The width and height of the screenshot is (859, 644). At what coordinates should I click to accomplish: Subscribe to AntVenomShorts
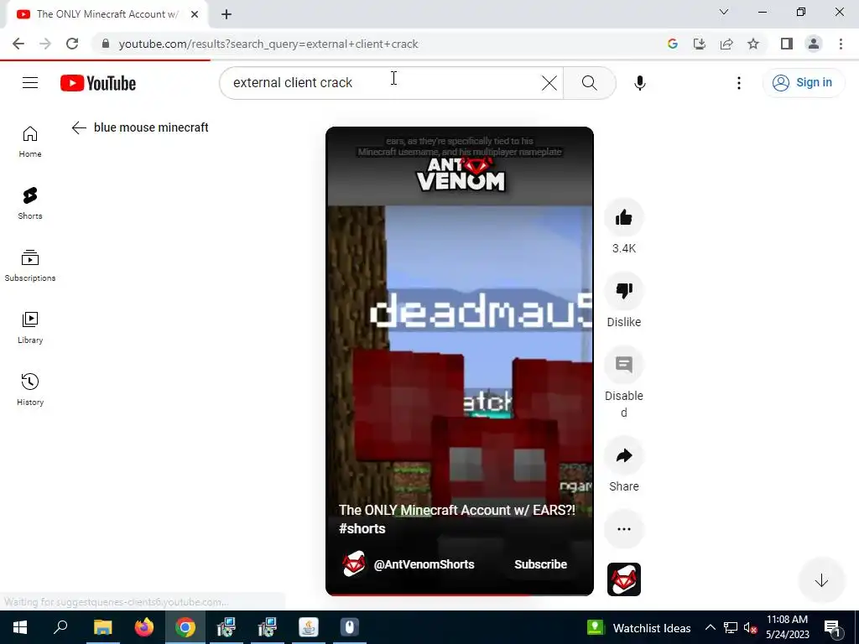[540, 564]
